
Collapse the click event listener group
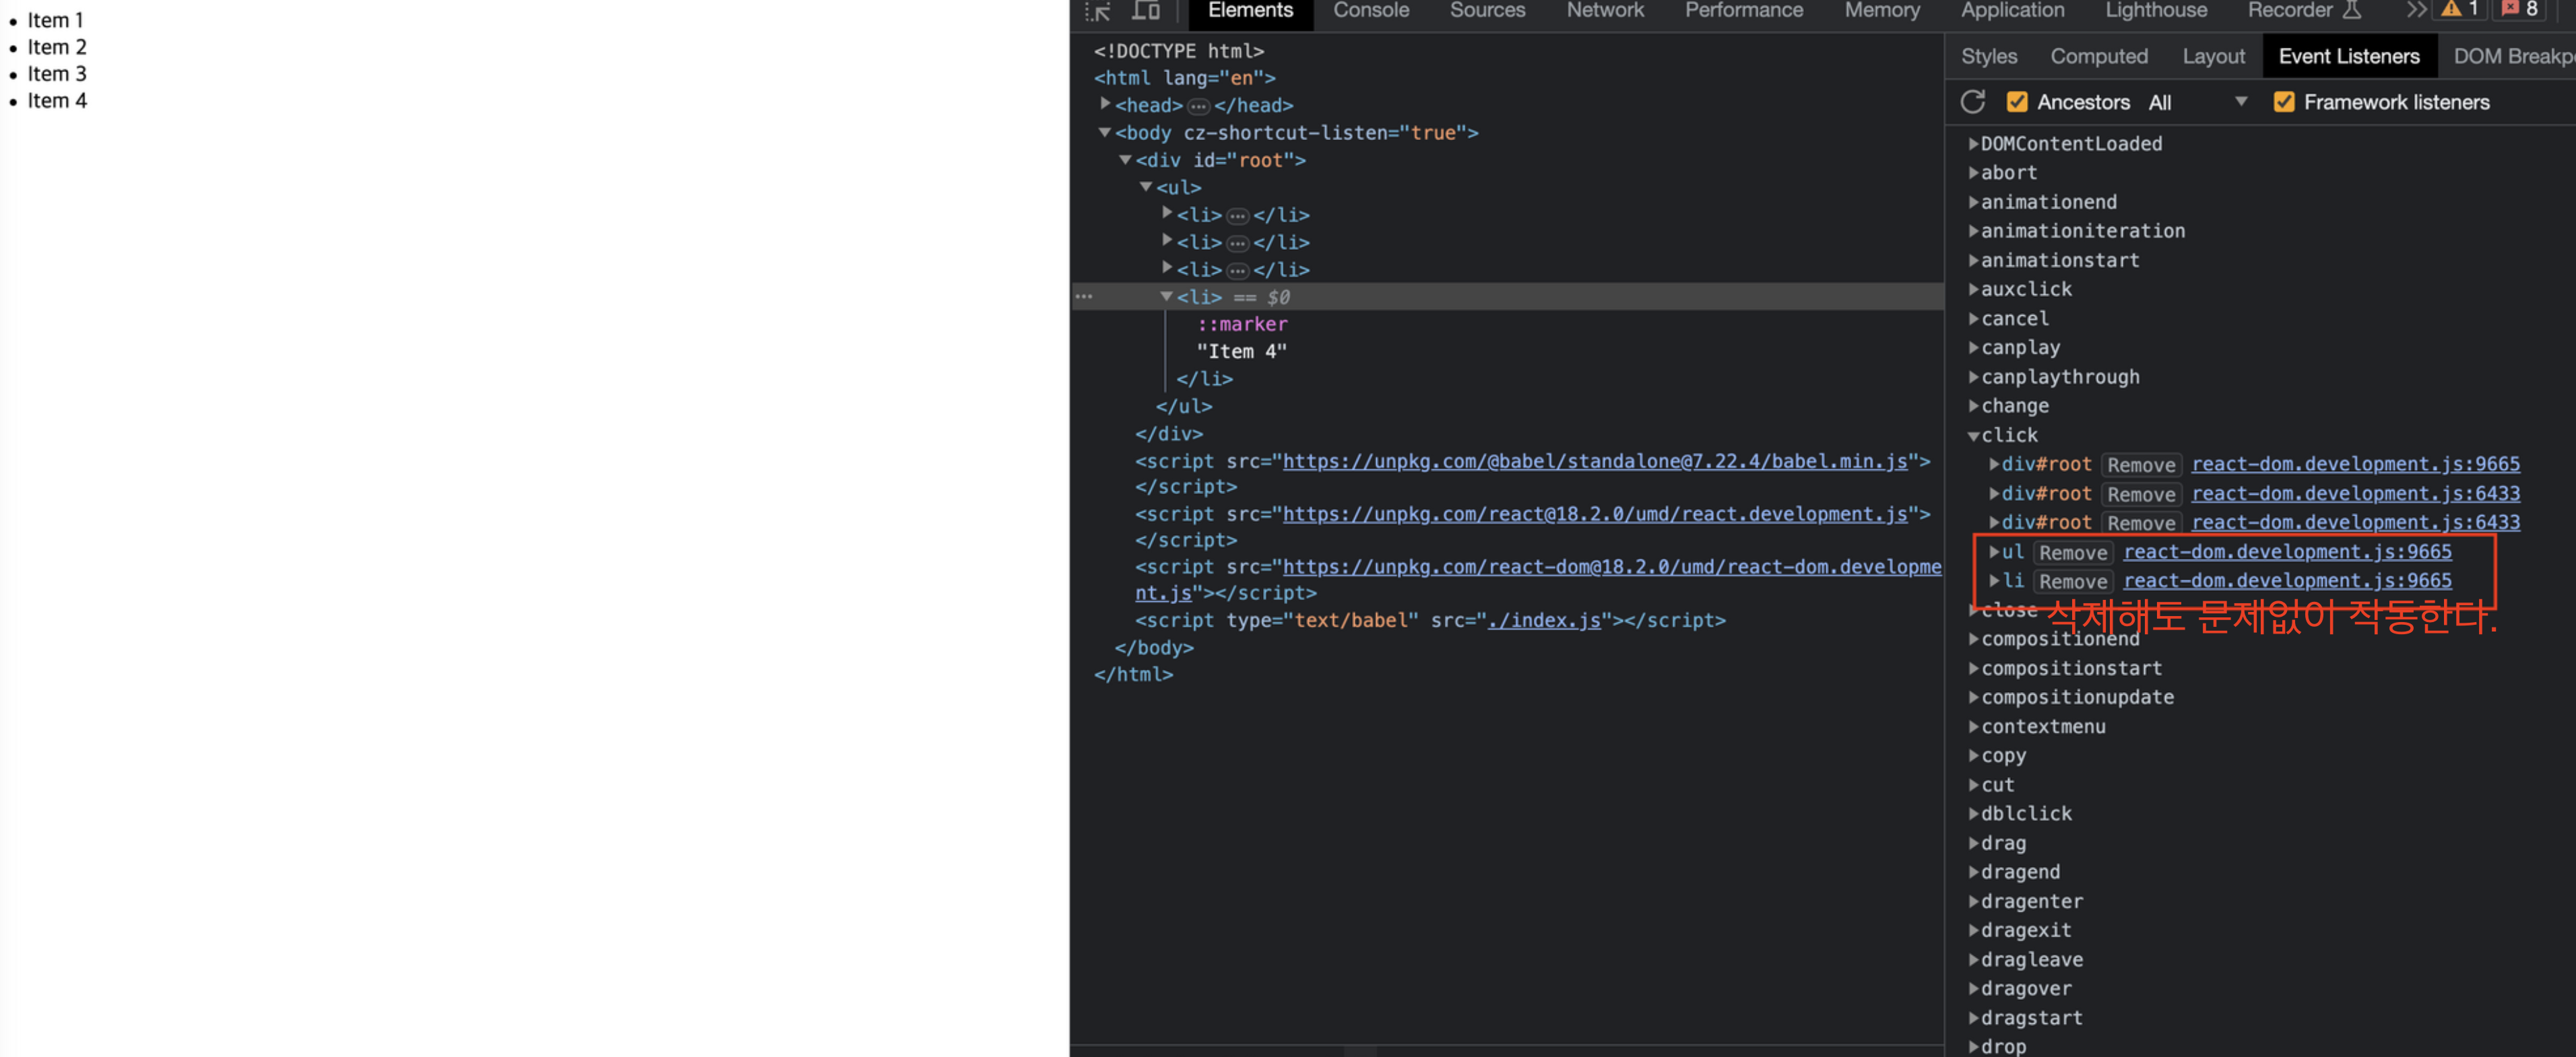[1973, 436]
